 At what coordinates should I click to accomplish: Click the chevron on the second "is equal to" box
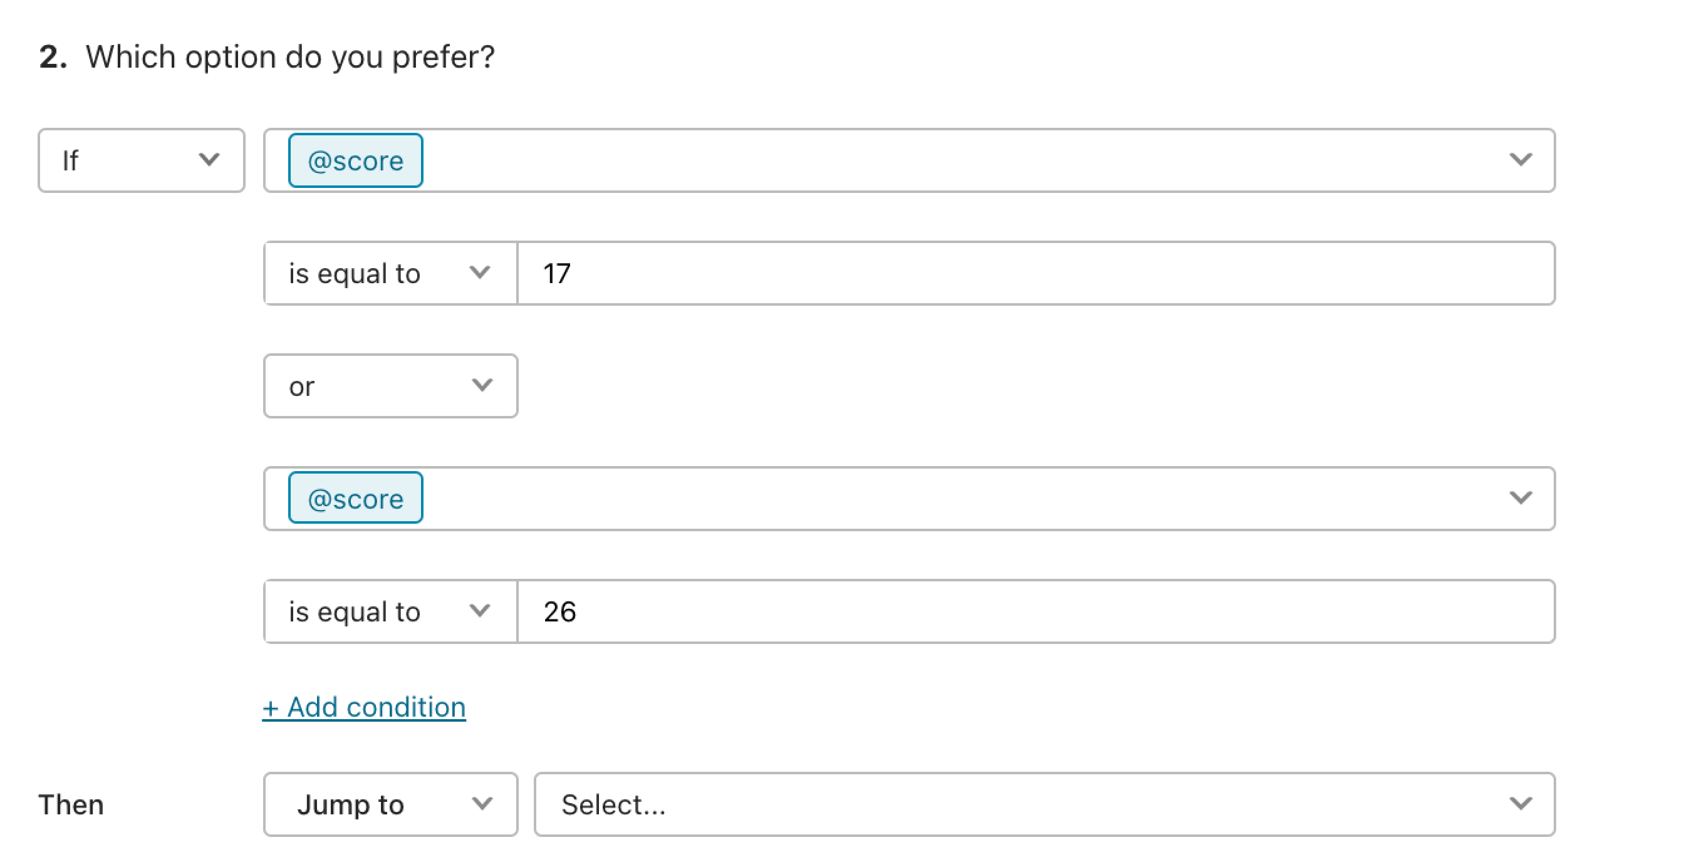click(482, 611)
